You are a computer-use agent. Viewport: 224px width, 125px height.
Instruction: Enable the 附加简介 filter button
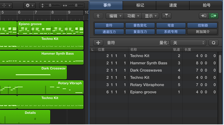pyautogui.click(x=202, y=31)
